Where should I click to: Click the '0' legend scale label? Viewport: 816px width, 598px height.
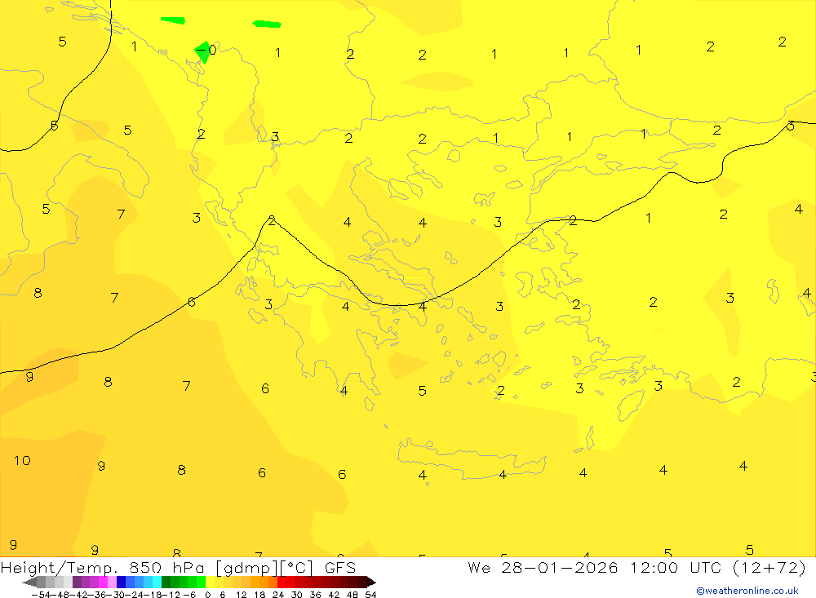click(x=207, y=595)
